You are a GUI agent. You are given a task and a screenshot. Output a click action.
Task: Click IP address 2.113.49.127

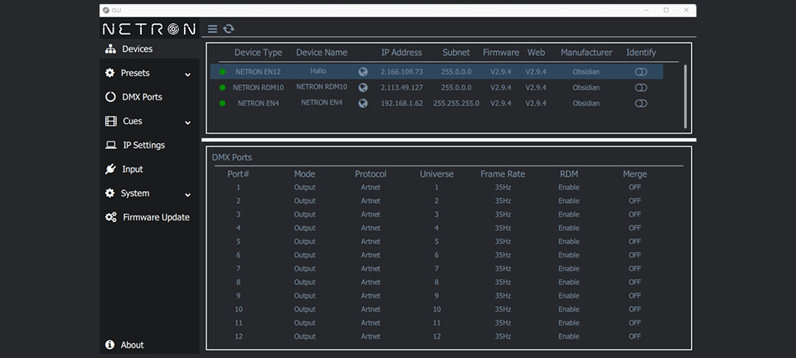point(401,88)
